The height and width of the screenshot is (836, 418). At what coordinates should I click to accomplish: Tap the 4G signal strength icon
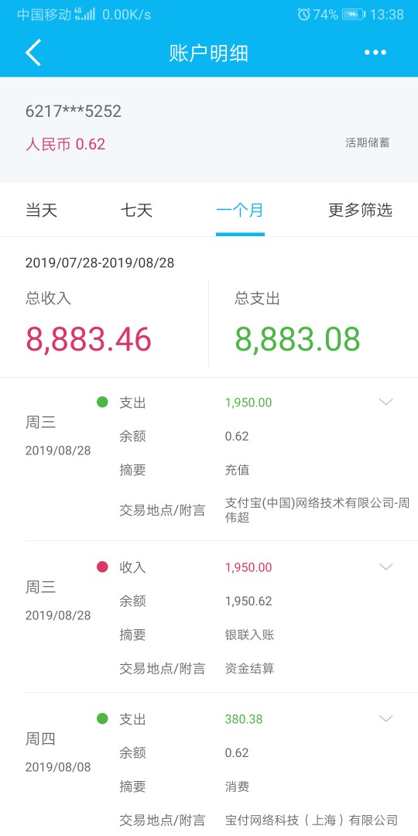[x=85, y=14]
